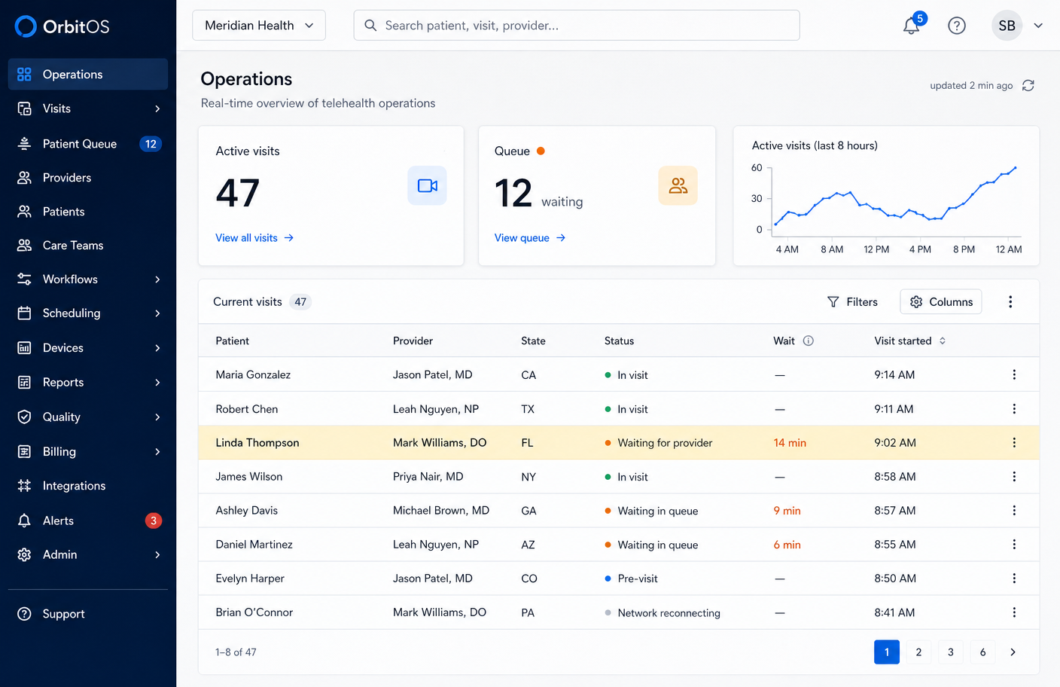Open row options for Linda Thompson
The height and width of the screenshot is (687, 1060).
tap(1014, 443)
